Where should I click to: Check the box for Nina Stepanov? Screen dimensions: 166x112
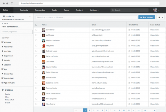click(x=37, y=98)
